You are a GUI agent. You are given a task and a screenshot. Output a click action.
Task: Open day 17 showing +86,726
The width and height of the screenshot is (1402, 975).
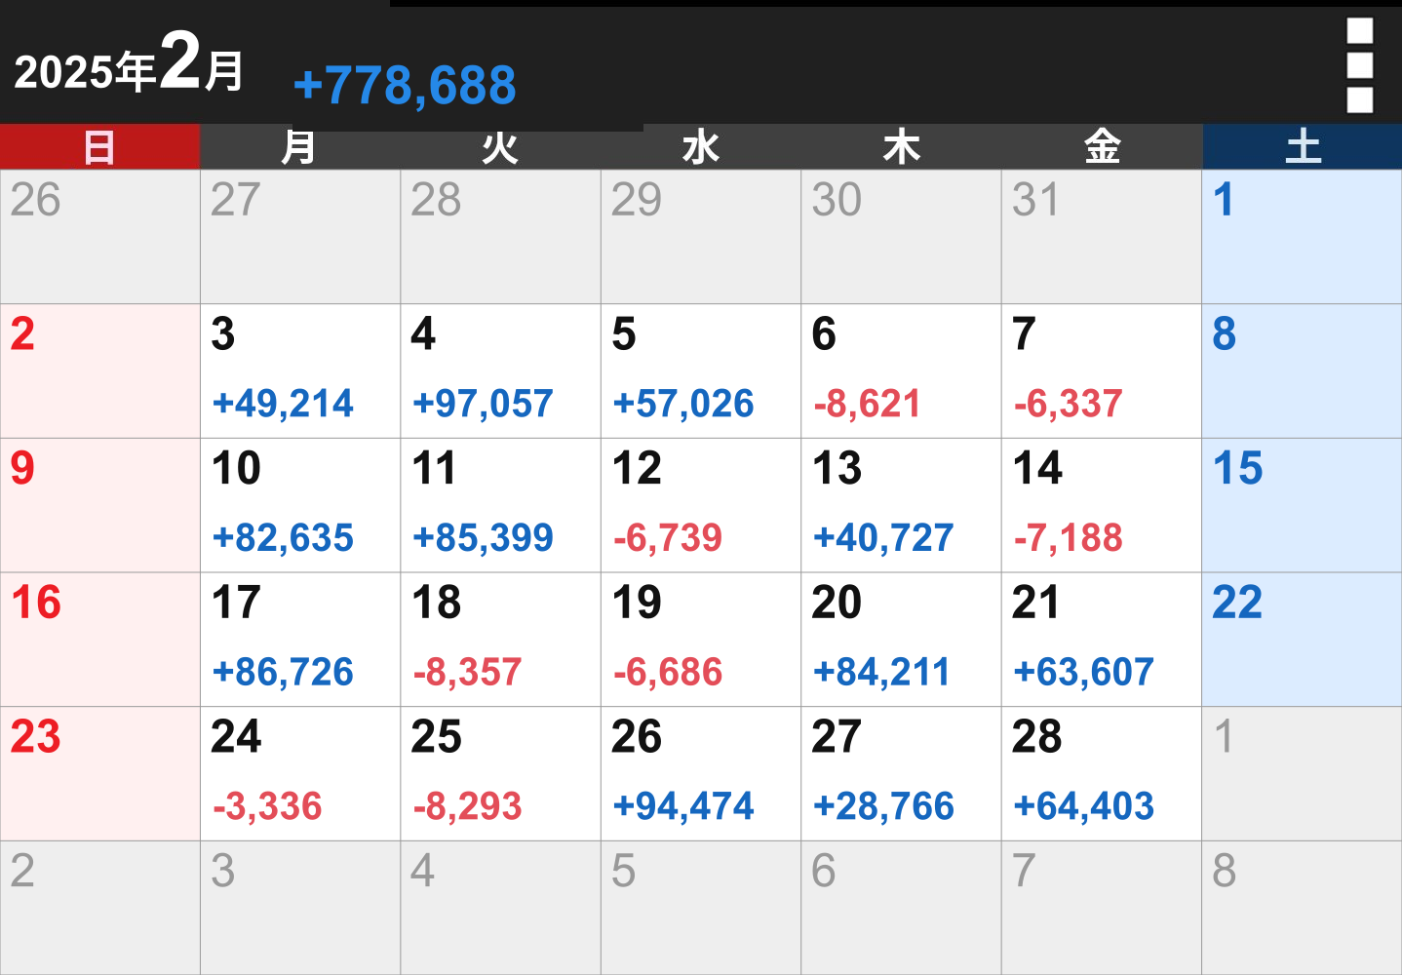tap(300, 640)
